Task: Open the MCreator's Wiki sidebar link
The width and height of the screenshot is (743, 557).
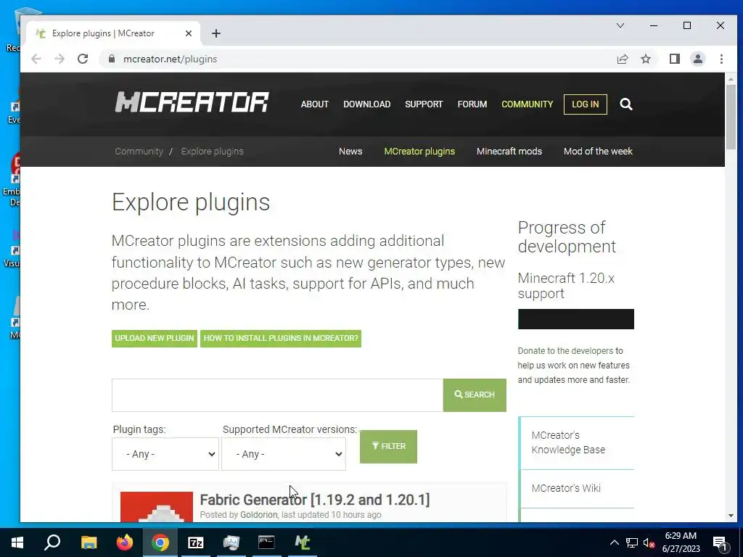Action: (x=566, y=488)
